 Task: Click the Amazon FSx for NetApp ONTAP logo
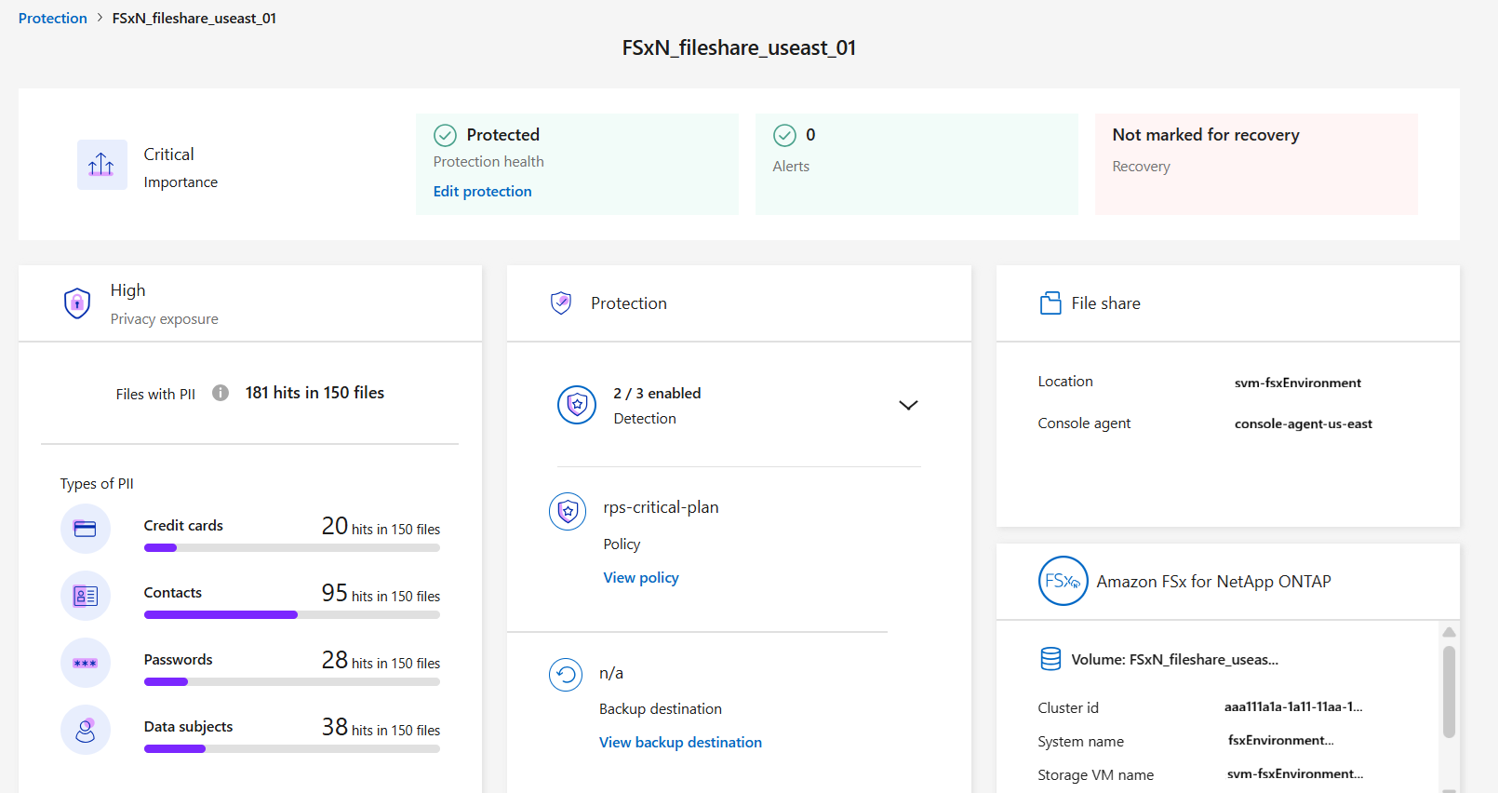(x=1063, y=581)
